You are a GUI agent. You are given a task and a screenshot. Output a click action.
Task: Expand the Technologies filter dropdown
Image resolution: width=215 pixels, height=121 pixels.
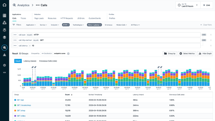78,25
